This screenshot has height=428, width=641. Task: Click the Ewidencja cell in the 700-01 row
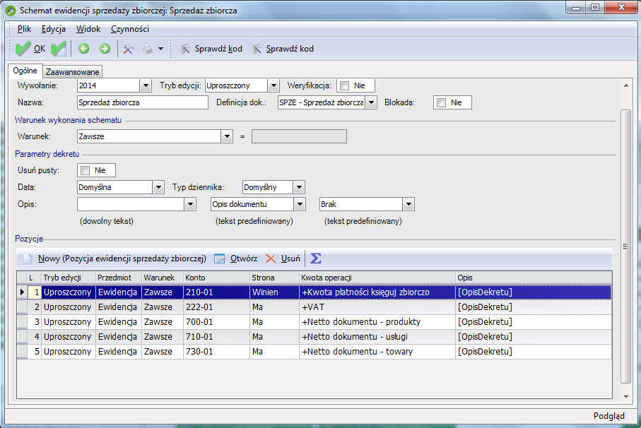pos(119,322)
